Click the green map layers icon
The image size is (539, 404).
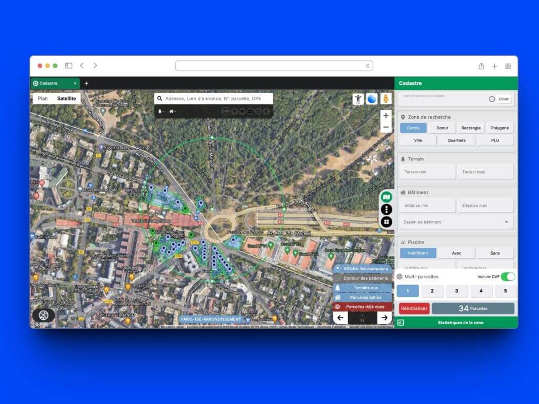coord(386,197)
